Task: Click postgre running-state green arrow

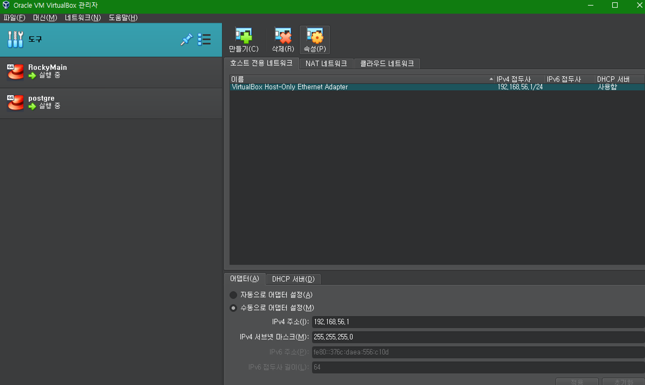Action: pos(32,106)
